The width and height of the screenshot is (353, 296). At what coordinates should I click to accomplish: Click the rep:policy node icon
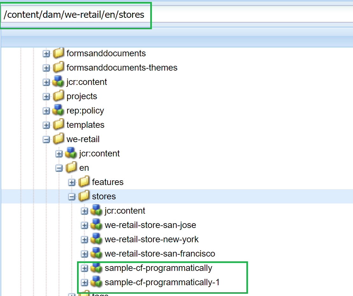pyautogui.click(x=59, y=110)
